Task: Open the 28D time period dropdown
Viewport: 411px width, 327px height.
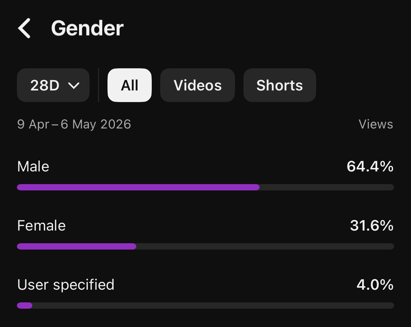Action: tap(53, 85)
